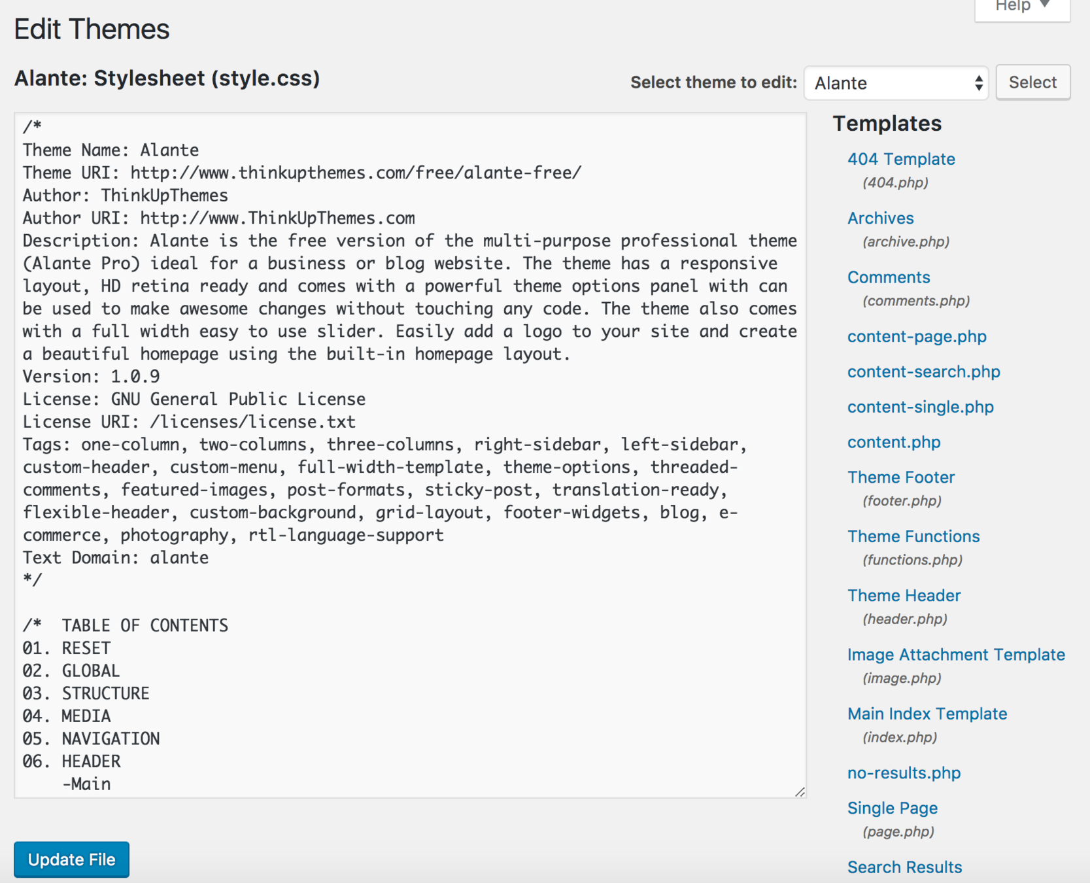Open the Theme Footer template
This screenshot has width=1090, height=883.
coord(901,477)
